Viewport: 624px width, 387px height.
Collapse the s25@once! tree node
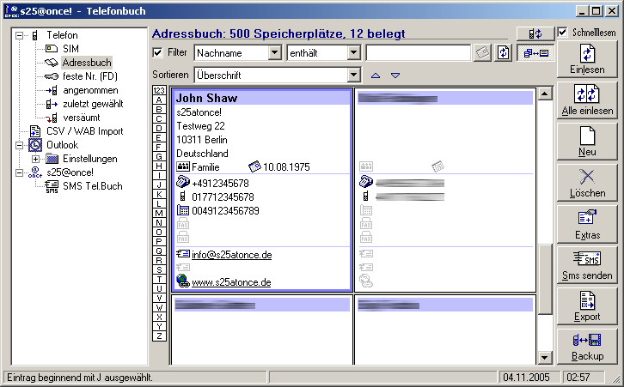pos(19,172)
